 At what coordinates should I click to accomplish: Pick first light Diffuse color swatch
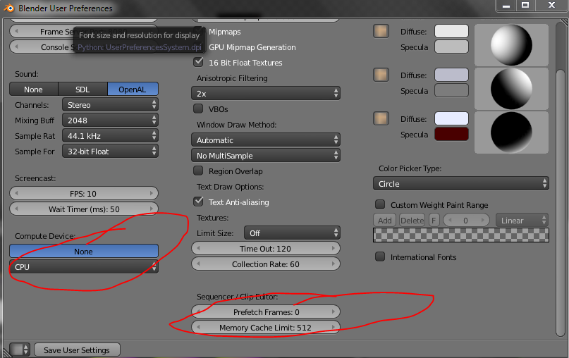[451, 31]
